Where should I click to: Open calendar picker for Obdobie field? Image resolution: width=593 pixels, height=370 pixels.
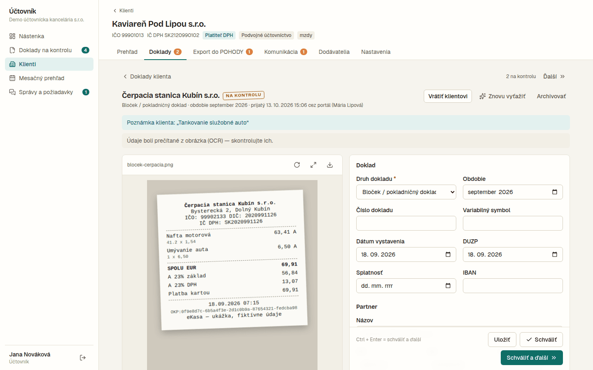[555, 192]
